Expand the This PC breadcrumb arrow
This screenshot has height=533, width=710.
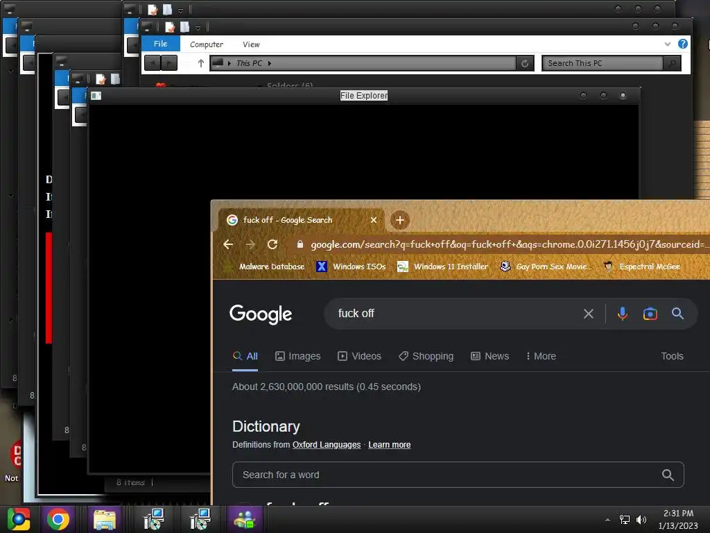coord(270,63)
